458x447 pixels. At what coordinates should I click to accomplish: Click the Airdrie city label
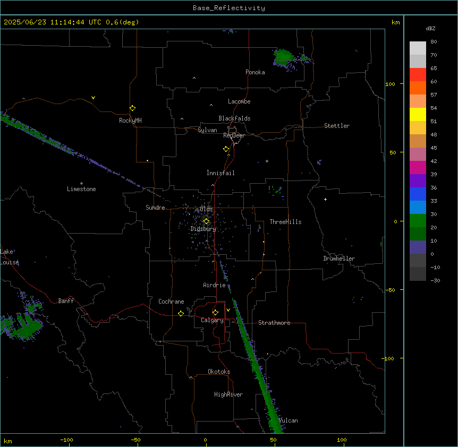click(x=214, y=285)
